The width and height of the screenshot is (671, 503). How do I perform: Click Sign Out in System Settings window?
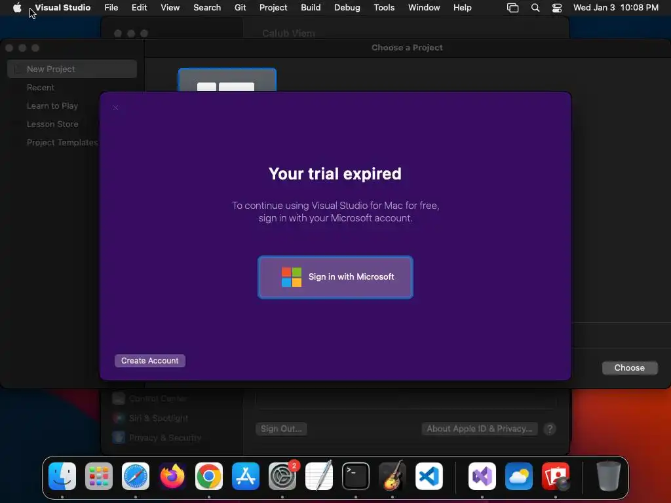tap(281, 428)
